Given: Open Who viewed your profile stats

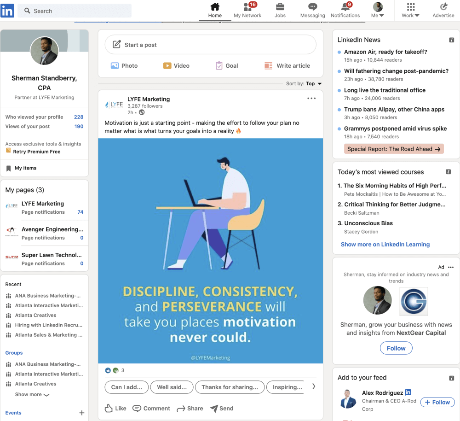Looking at the screenshot, I should [44, 117].
